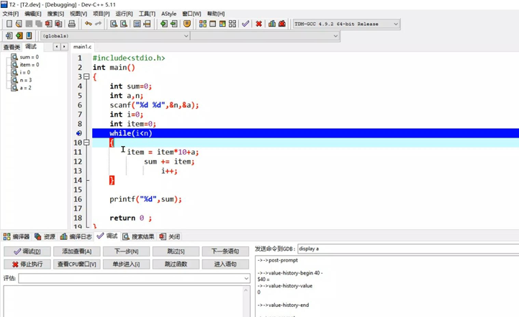Open the 文件[F] menu
519x317 pixels.
coord(11,14)
